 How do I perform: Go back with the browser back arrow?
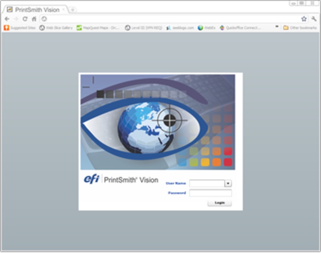click(x=7, y=19)
